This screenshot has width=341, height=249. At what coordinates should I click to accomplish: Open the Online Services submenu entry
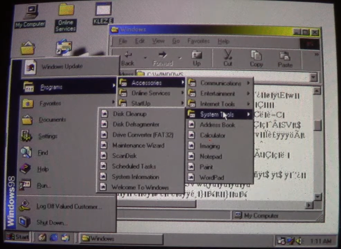[151, 93]
